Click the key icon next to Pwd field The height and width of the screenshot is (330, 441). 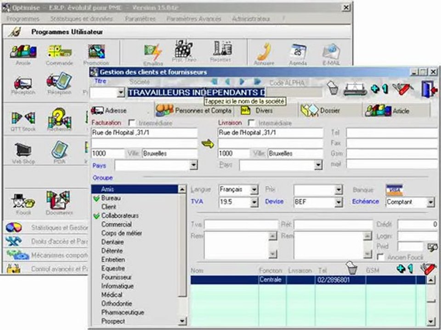coord(432,247)
